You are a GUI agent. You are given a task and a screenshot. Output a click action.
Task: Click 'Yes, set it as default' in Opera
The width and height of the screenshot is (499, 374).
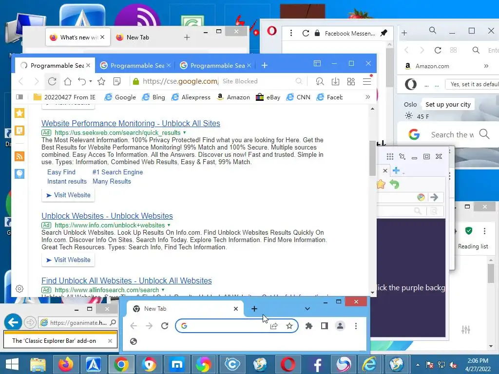click(x=472, y=84)
